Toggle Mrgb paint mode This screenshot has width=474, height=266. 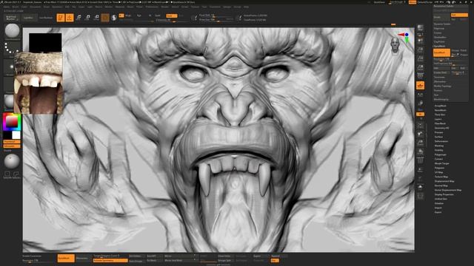click(128, 16)
